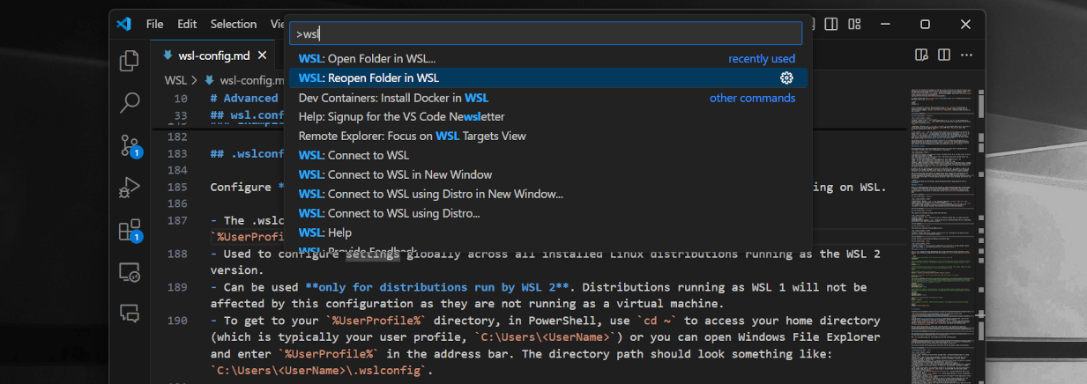
Task: Open the Remote Explorer view
Action: point(130,272)
